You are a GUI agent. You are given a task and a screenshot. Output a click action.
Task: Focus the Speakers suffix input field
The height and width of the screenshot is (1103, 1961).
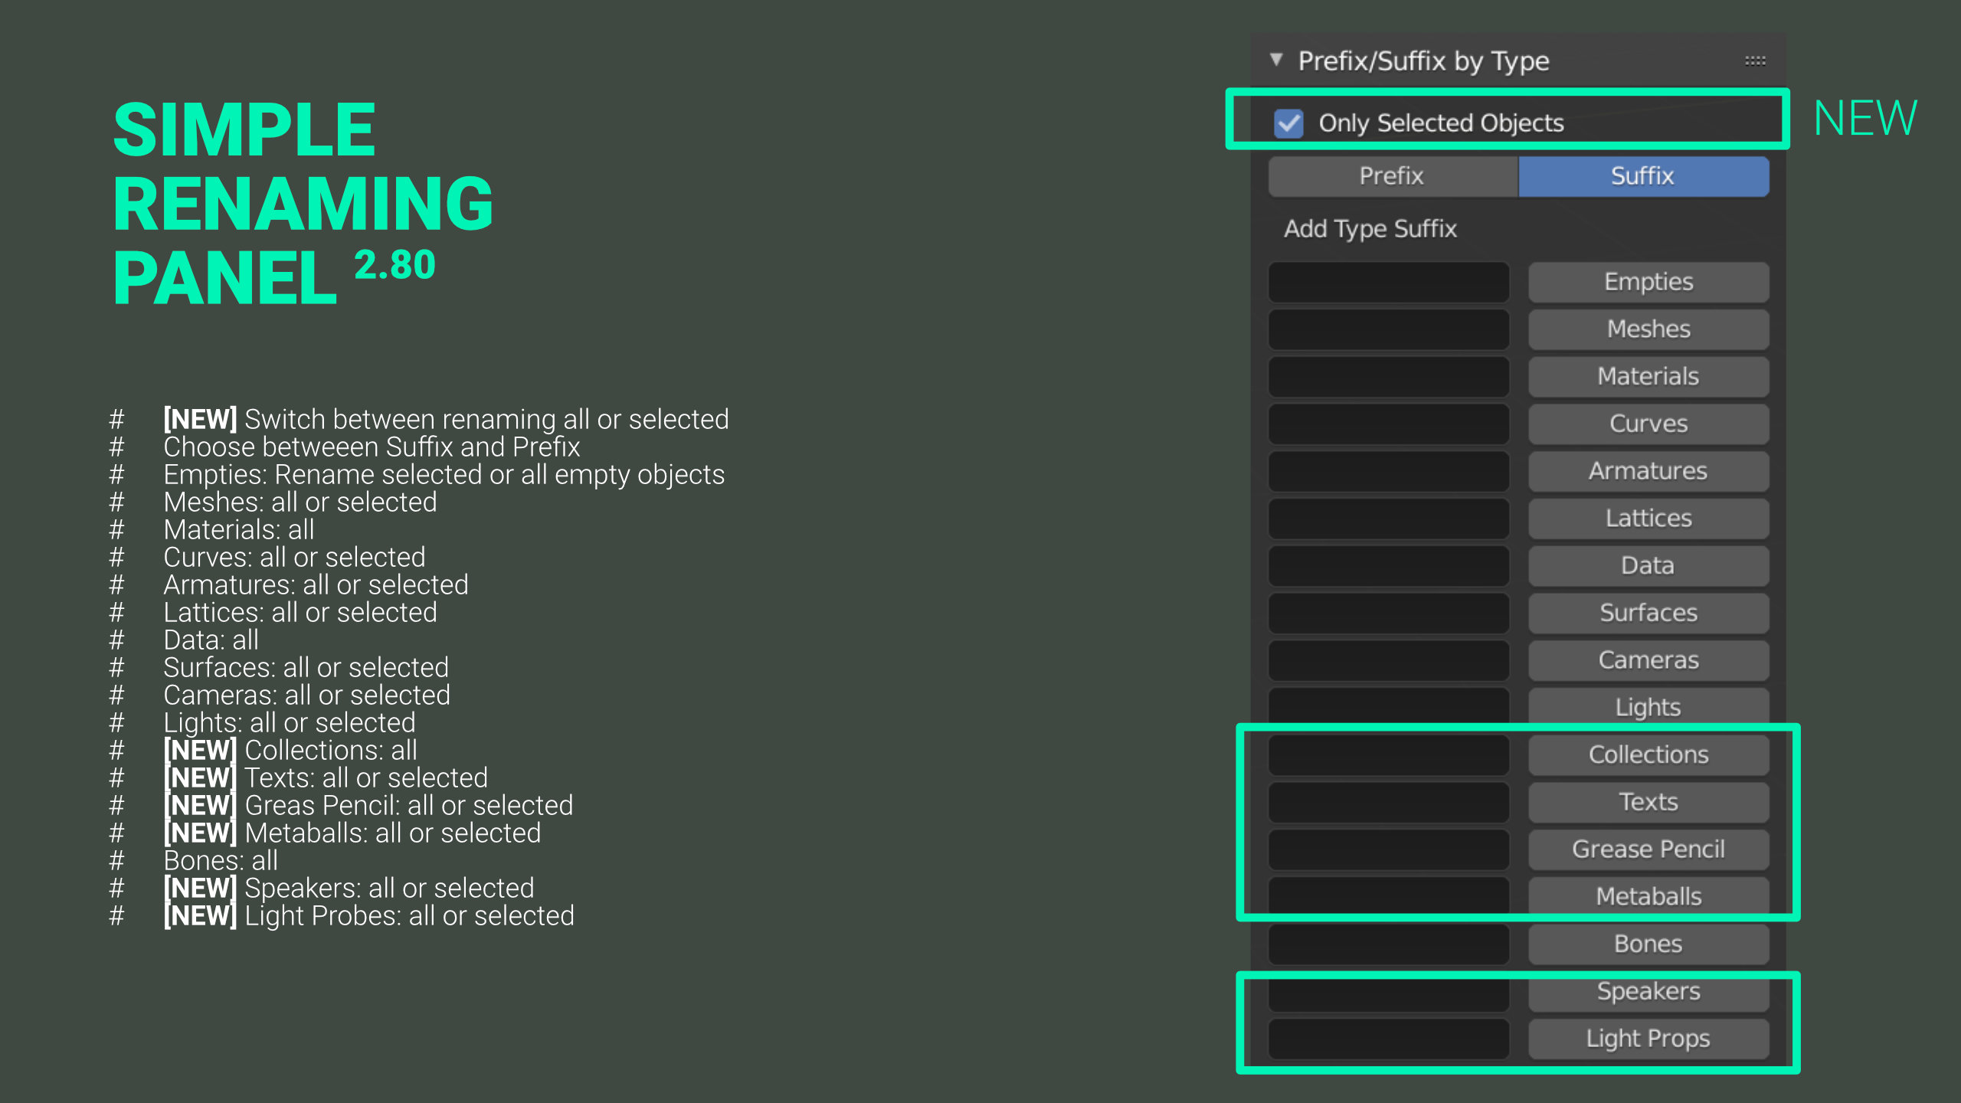pyautogui.click(x=1388, y=996)
